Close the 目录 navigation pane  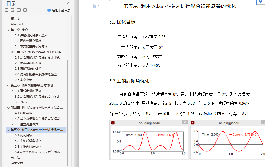(68, 3)
